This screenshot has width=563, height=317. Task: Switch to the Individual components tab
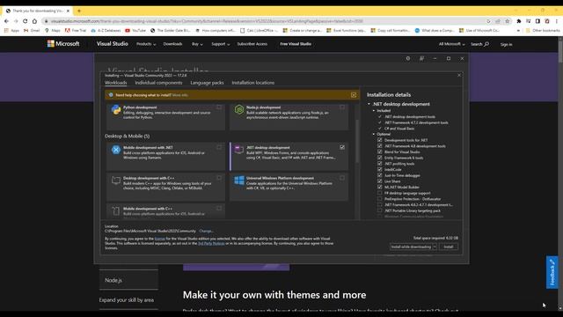(158, 83)
